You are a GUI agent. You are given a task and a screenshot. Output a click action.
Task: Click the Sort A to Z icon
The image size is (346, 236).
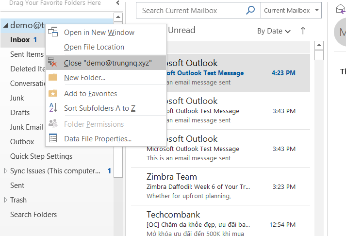pos(53,107)
